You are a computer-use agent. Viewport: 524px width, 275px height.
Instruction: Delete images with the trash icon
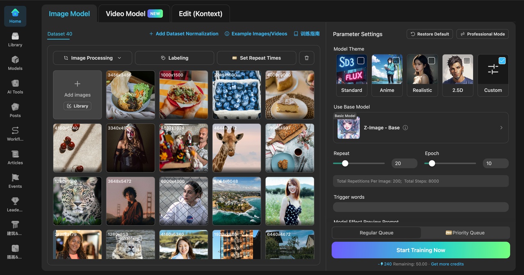307,58
